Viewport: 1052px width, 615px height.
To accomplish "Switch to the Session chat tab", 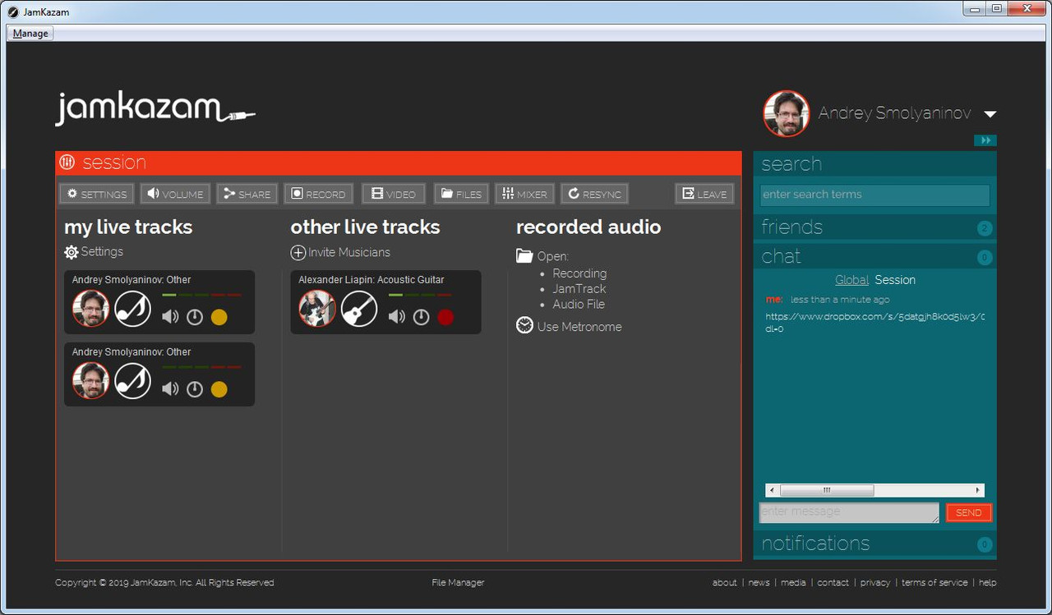I will (x=895, y=280).
